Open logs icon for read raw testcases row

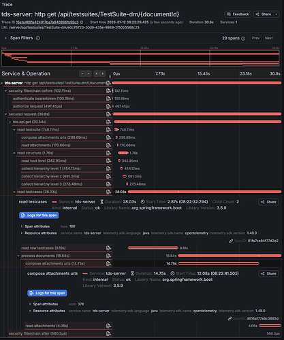coord(108,248)
